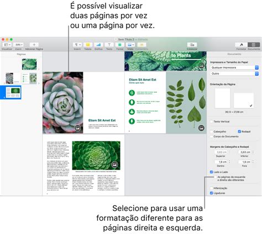Screen dimensions: 262x234
Task: Replace image on the Introduction to Plants cover
Action: 201,65
